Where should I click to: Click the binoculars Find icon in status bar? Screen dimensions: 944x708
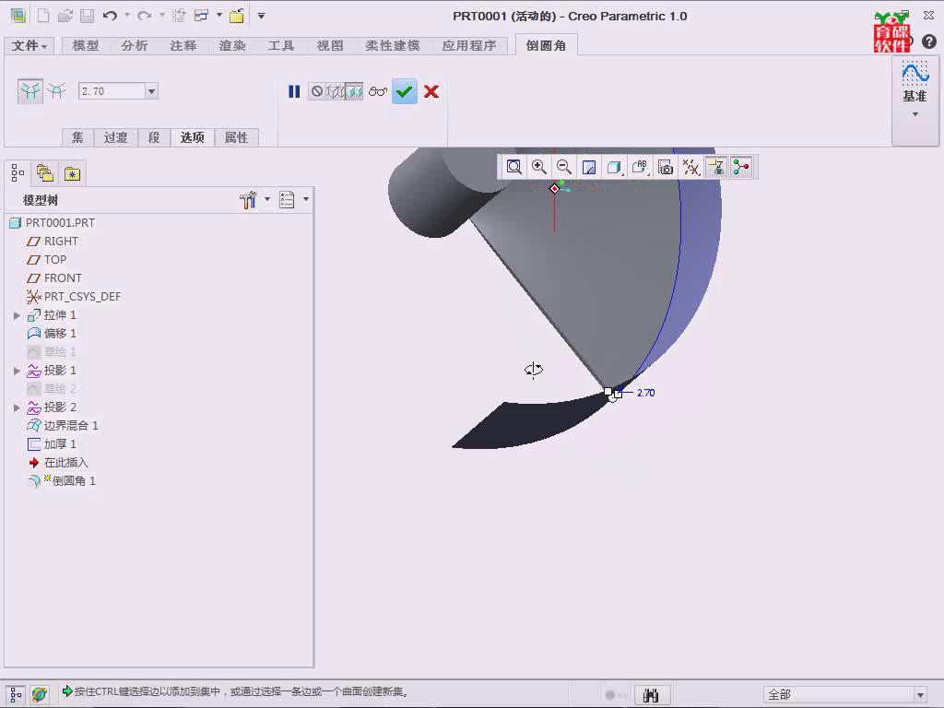pyautogui.click(x=651, y=695)
